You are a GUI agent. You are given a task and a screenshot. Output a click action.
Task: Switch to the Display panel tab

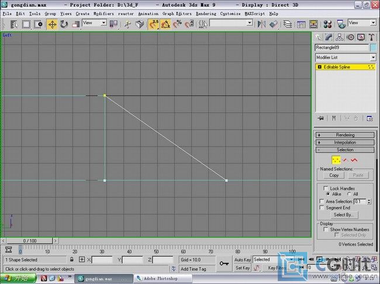[361, 37]
